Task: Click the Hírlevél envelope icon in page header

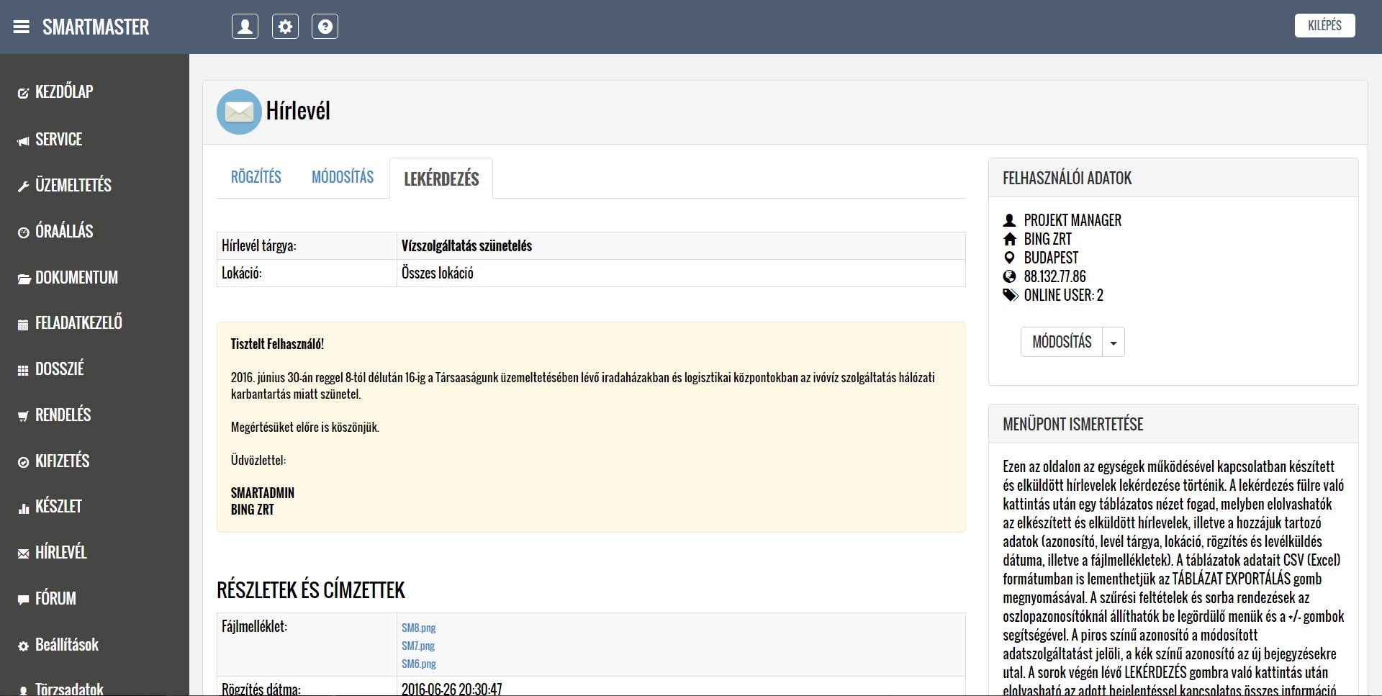Action: coord(239,112)
